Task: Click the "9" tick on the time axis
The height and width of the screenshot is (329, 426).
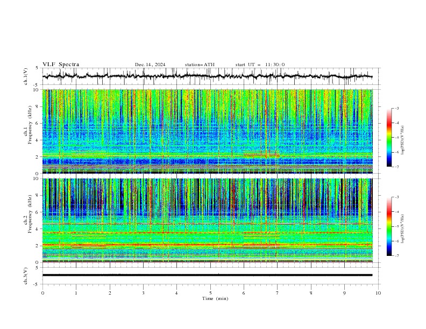Action: pos(344,293)
